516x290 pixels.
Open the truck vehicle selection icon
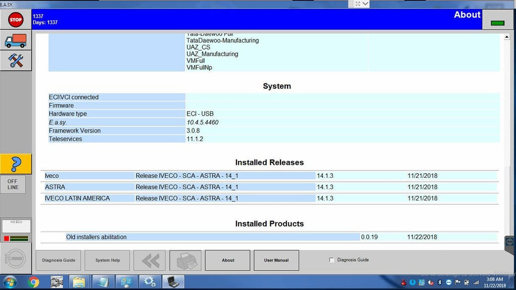(16, 41)
